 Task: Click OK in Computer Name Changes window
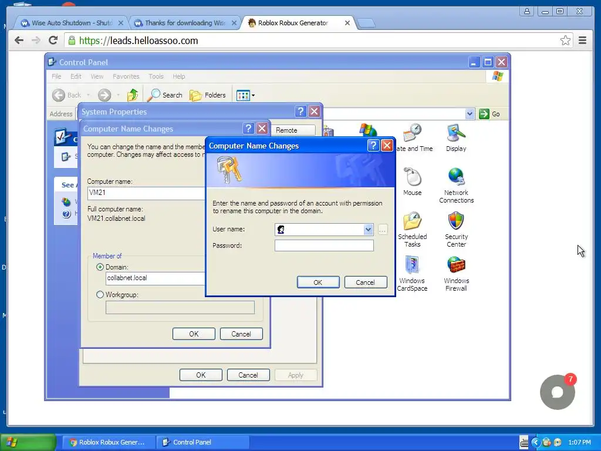pos(194,334)
